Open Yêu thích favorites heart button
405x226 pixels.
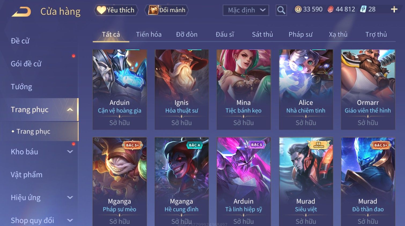click(x=116, y=10)
